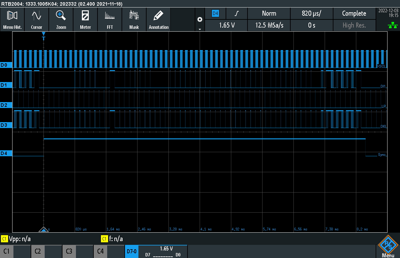
Task: Click the DI0 signal name label
Action: click(x=383, y=126)
